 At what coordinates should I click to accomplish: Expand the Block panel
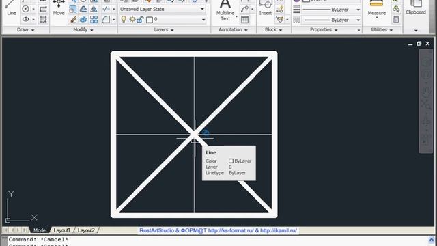pyautogui.click(x=274, y=29)
